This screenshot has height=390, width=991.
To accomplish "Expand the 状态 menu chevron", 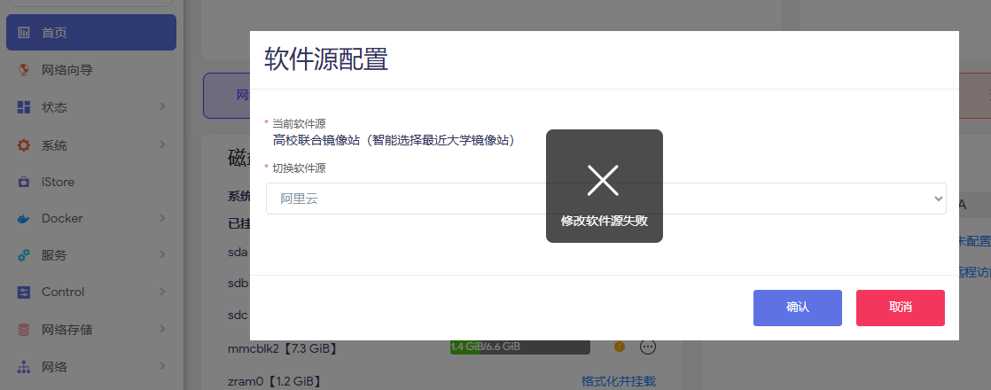I will (x=162, y=107).
